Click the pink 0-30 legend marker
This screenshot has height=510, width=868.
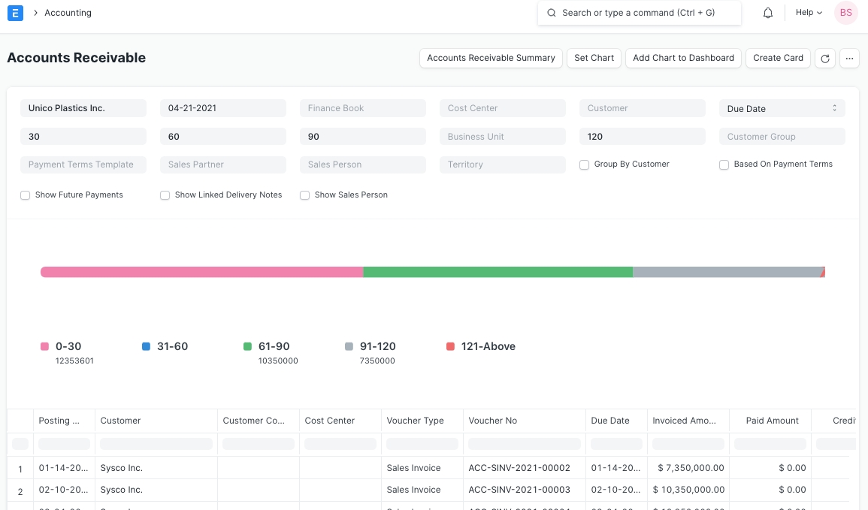(x=44, y=346)
